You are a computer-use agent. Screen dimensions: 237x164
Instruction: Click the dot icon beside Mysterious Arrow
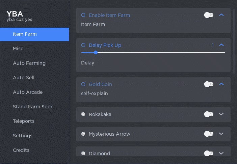coord(83,134)
